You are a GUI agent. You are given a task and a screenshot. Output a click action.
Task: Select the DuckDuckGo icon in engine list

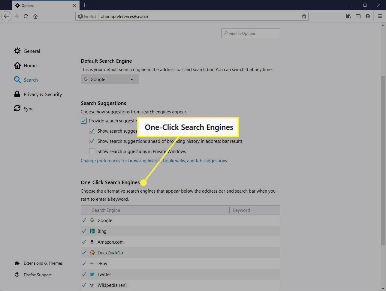[92, 253]
